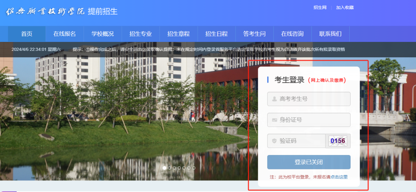
Task: Click the ID card icon in 身份证号 field
Action: click(274, 120)
